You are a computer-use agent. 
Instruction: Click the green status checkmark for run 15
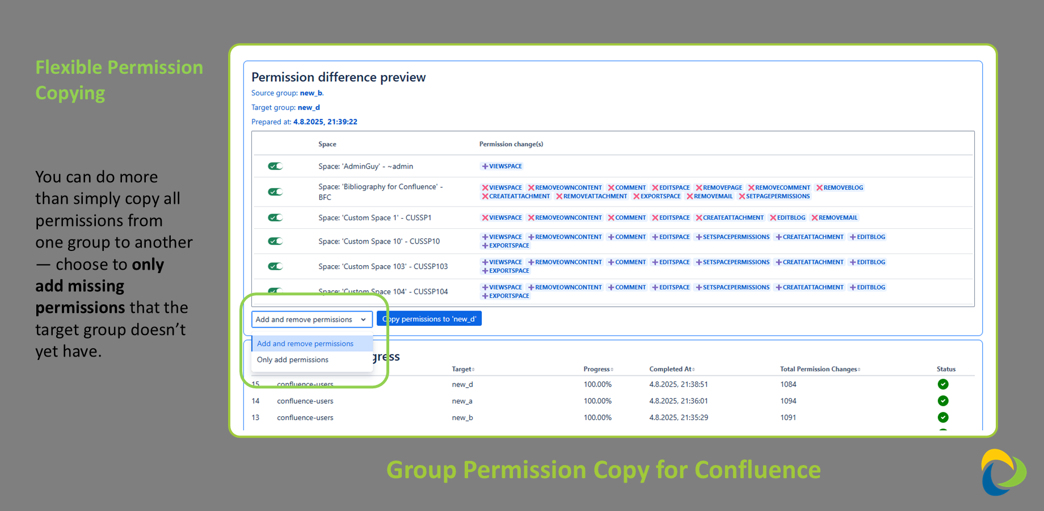(943, 384)
